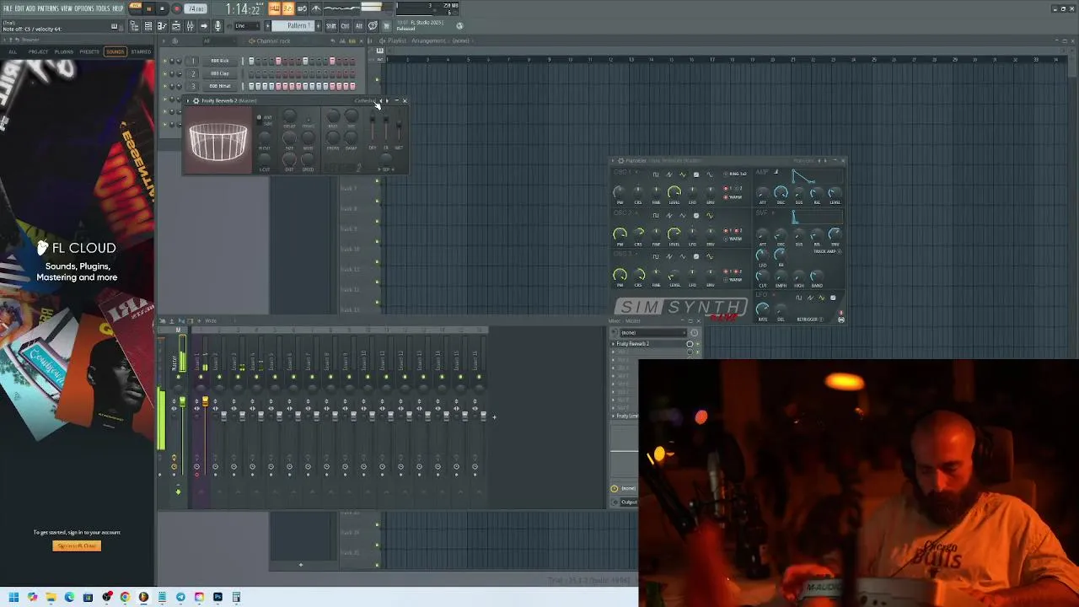Click Windows Start button on taskbar
The image size is (1079, 607).
tap(13, 597)
